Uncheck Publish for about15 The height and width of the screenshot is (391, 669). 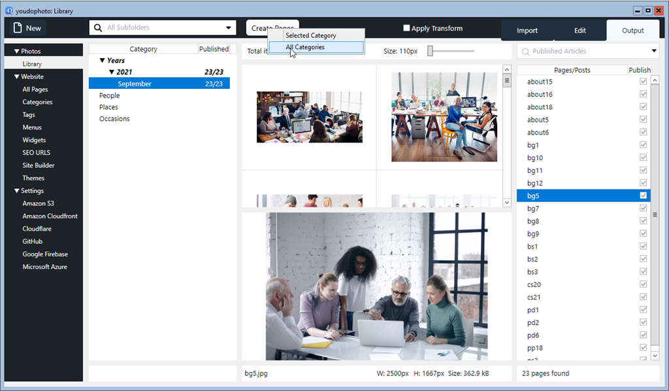click(644, 82)
